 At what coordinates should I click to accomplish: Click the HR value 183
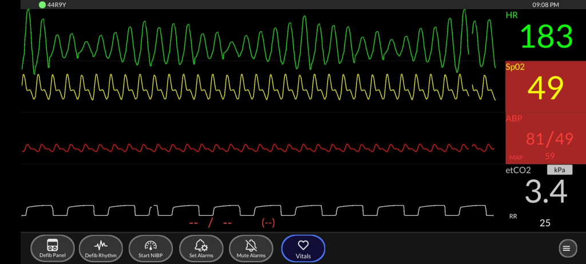tap(546, 37)
